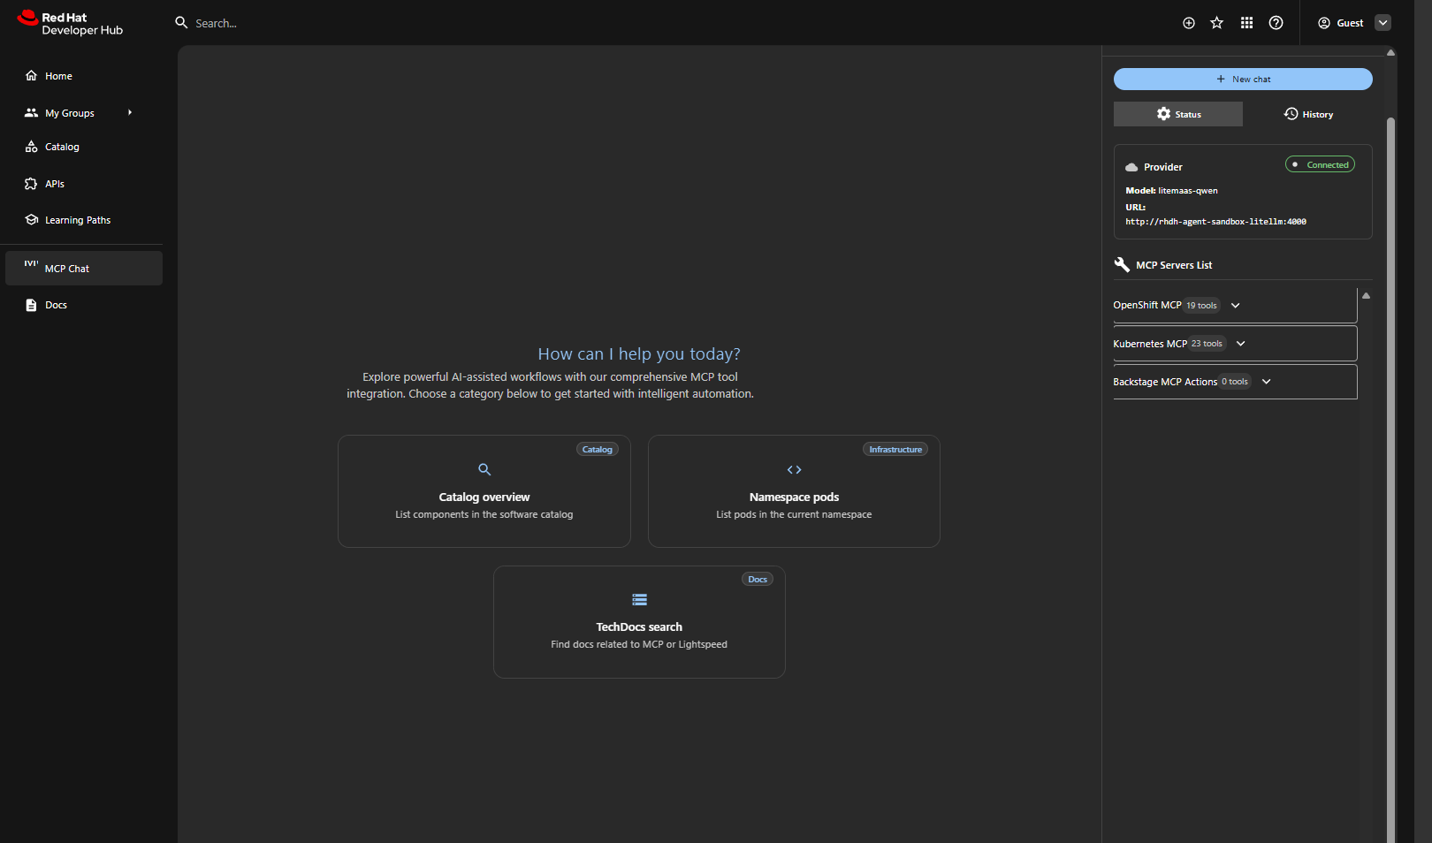This screenshot has height=843, width=1432.
Task: Click the 19 tools badge
Action: click(1201, 306)
